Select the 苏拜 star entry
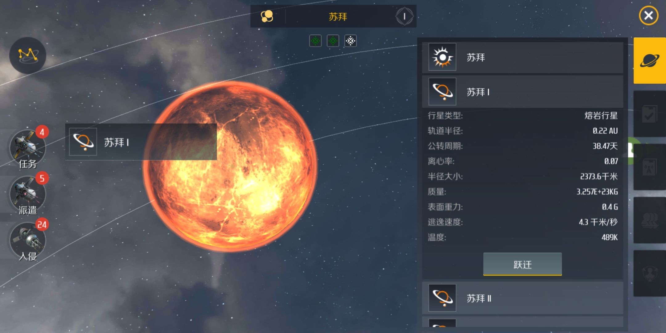The image size is (666, 333). click(x=523, y=57)
